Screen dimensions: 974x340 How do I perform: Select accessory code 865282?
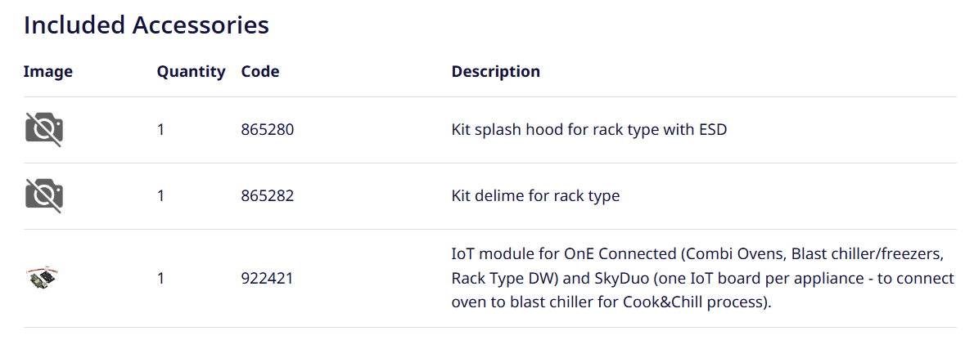pyautogui.click(x=267, y=195)
